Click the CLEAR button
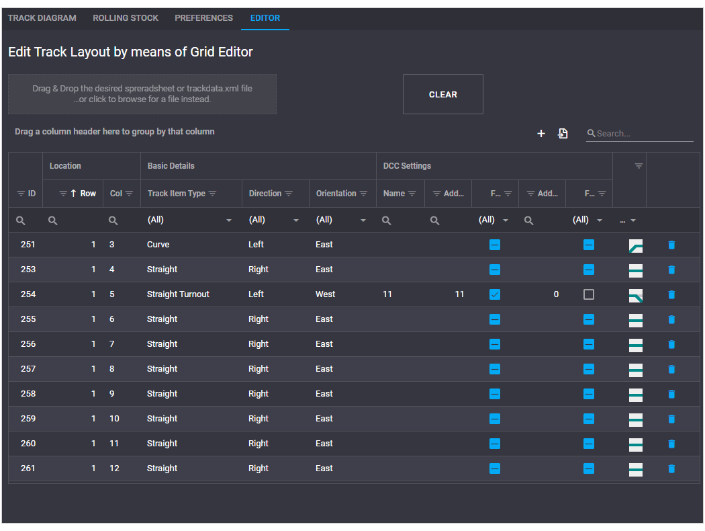Image resolution: width=705 pixels, height=531 pixels. tap(442, 94)
